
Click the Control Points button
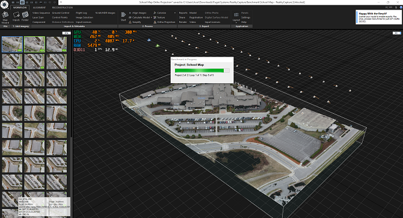60,17
